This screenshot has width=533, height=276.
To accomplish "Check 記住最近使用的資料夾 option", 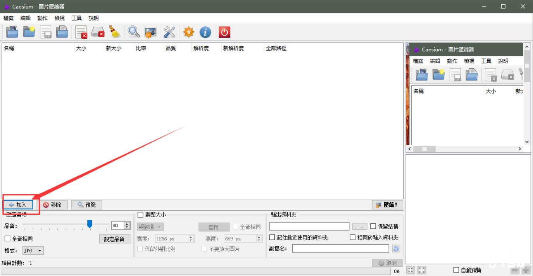I will point(272,237).
